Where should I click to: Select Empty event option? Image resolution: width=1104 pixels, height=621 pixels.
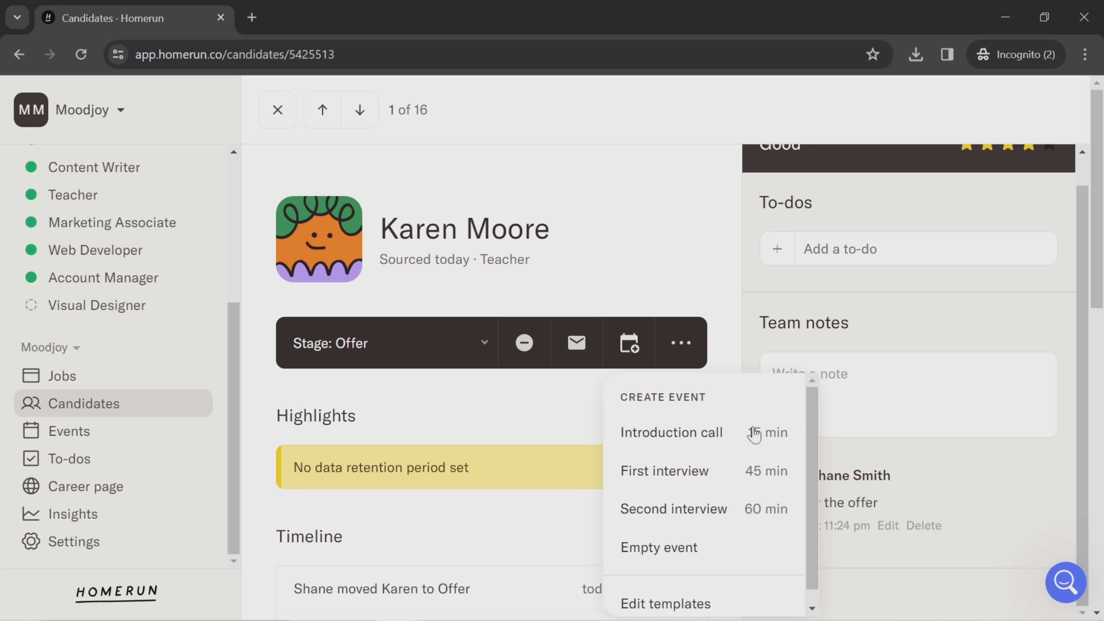704,547
